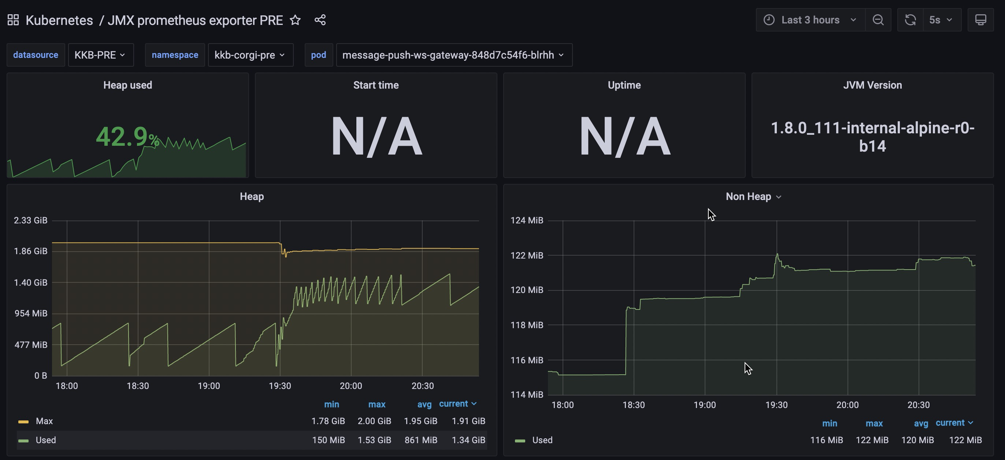Viewport: 1005px width, 460px height.
Task: Click the dashboards grid icon
Action: point(13,20)
